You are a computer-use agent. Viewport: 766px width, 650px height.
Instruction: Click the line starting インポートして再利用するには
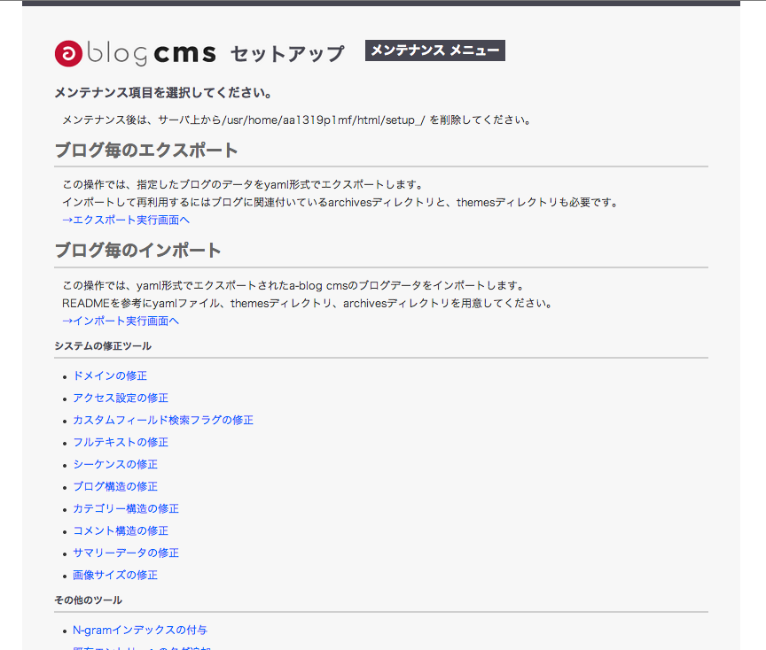point(340,203)
